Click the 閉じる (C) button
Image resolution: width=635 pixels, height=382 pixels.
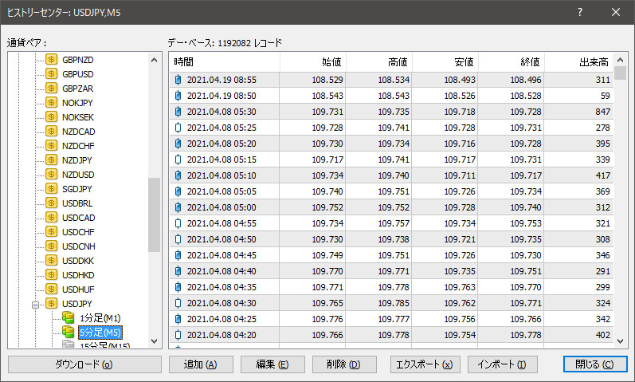click(594, 364)
